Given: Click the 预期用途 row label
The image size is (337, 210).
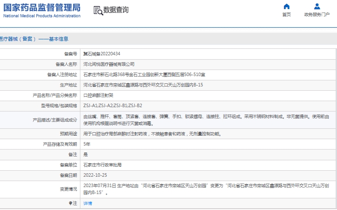Looking at the screenshot, I should tap(68, 134).
